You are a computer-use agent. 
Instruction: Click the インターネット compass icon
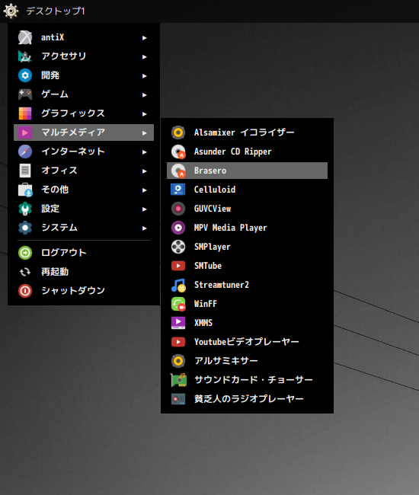[25, 152]
